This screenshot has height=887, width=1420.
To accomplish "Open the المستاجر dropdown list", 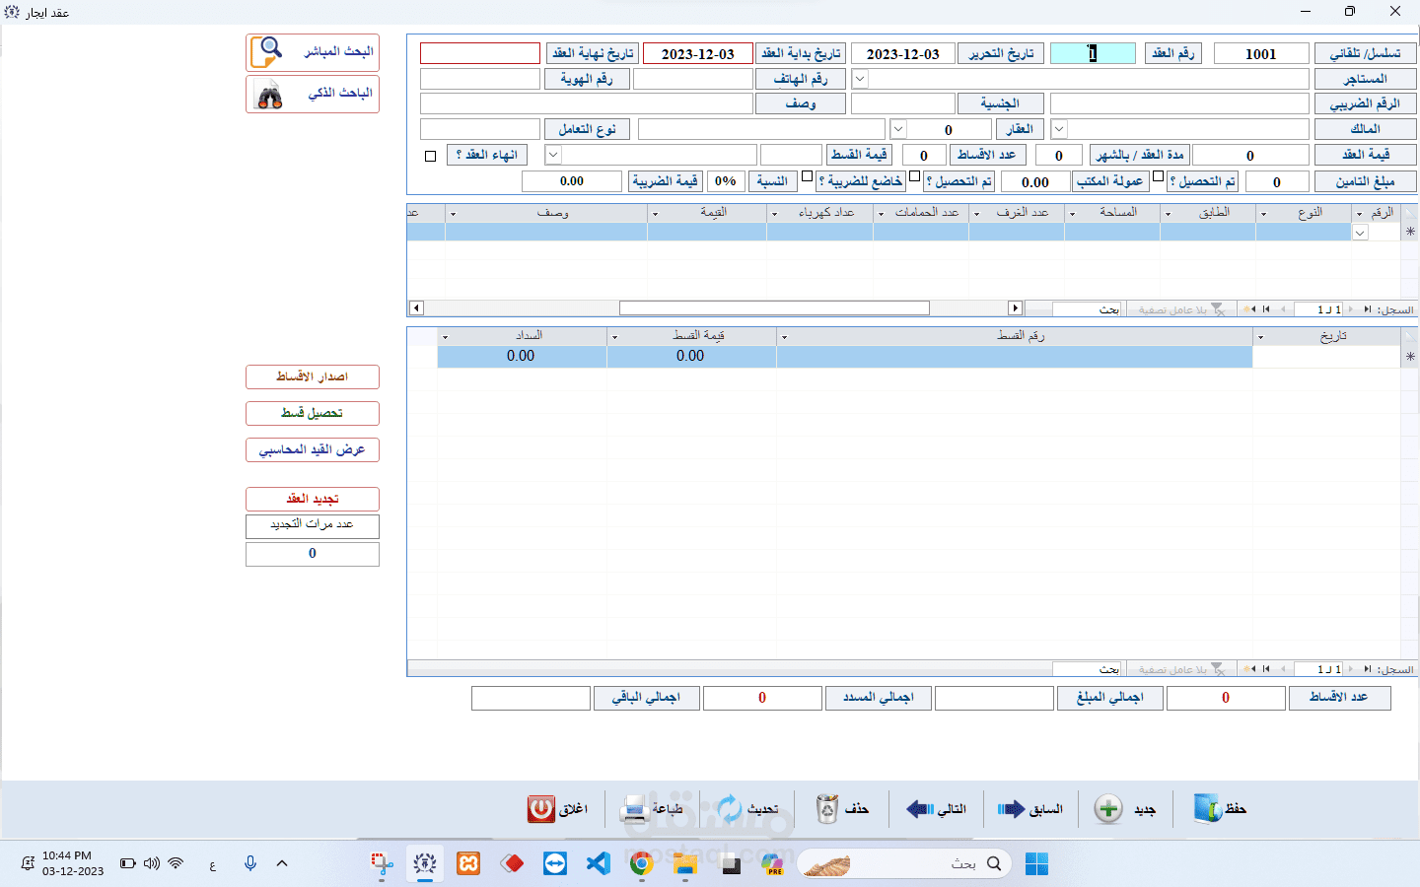I will (x=860, y=79).
